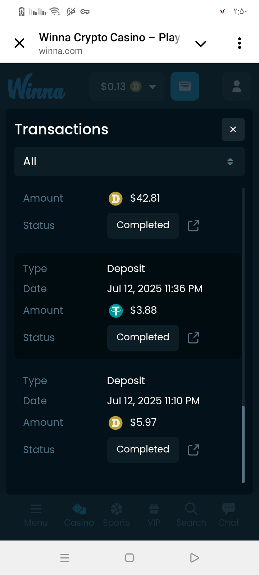Close the Transactions panel
This screenshot has width=259, height=575.
(x=233, y=129)
